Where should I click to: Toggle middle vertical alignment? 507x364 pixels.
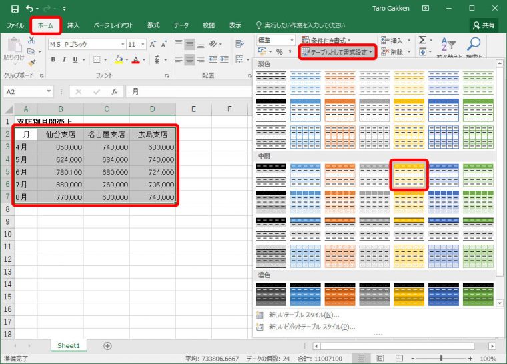(x=190, y=43)
